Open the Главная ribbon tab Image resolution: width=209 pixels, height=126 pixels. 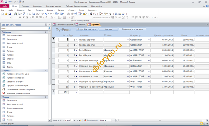pos(25,6)
